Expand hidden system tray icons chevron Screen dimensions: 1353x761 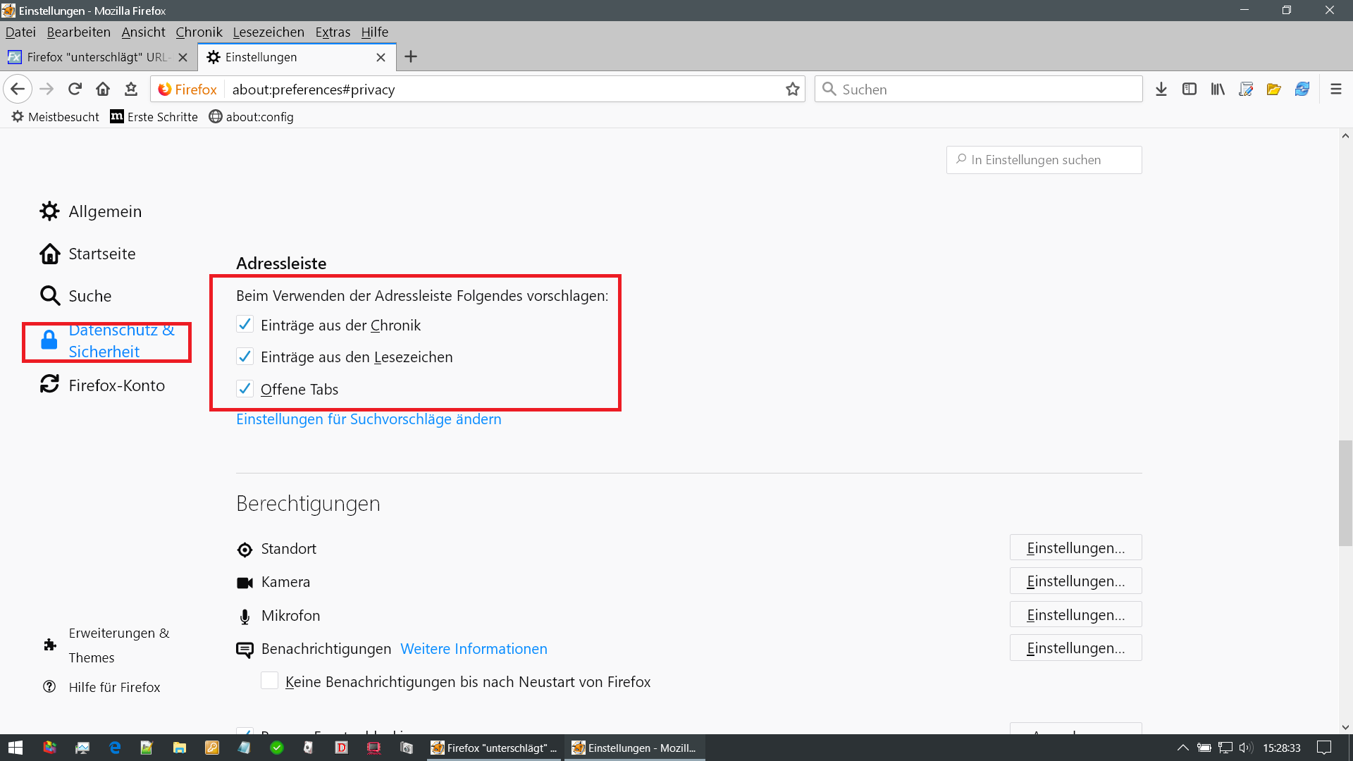(1182, 748)
